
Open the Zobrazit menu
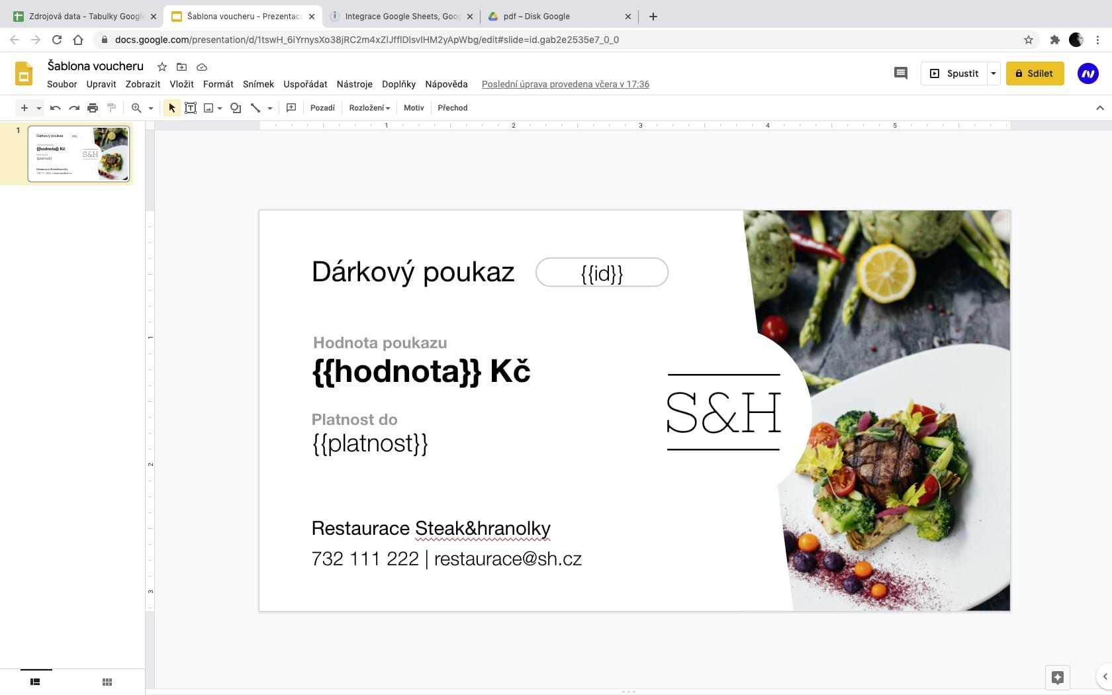click(x=143, y=84)
